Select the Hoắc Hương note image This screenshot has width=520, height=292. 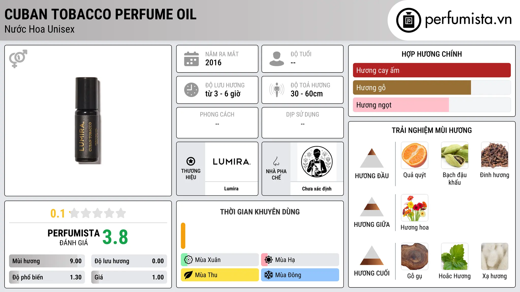[454, 257]
